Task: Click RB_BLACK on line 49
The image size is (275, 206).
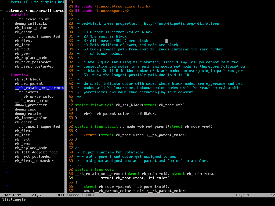Action: tap(146, 114)
